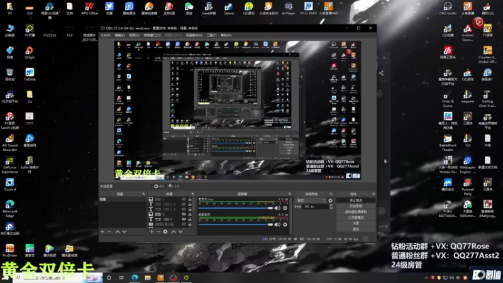Toggle visibility eye of 文本 (GDI+) 2 source

point(184,209)
